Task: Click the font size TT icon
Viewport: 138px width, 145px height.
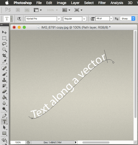Action: coord(93,19)
